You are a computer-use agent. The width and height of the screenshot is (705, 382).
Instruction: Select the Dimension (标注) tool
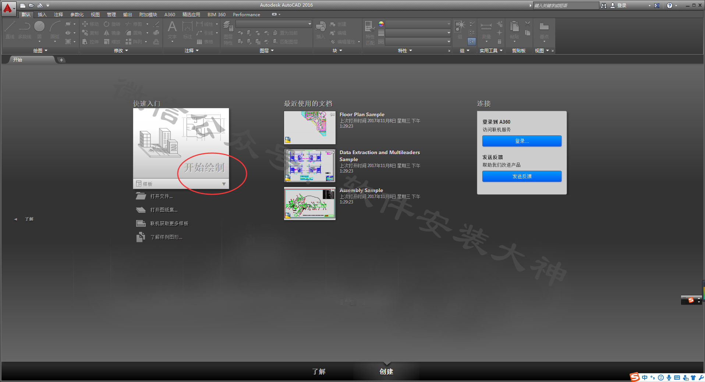188,30
